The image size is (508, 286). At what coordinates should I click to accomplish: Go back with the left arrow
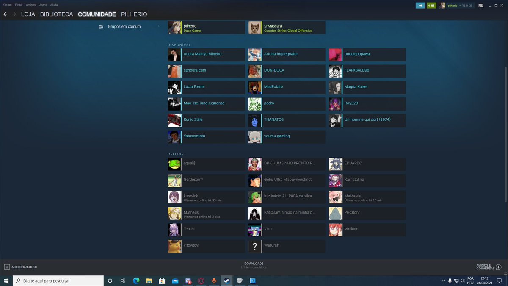(6, 14)
